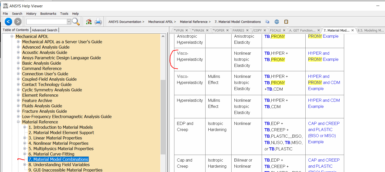The height and width of the screenshot is (172, 385).
Task: Click the ANSYS Help Viewer title icon
Action: pyautogui.click(x=5, y=6)
